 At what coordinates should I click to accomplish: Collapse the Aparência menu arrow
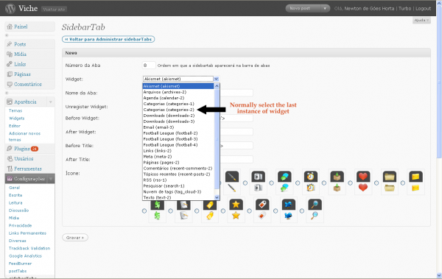pyautogui.click(x=51, y=102)
